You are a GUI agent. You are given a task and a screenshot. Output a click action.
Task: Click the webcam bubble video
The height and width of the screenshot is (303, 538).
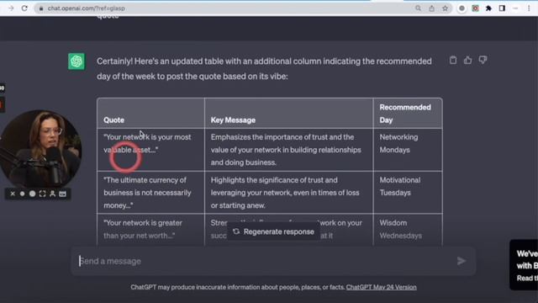[40, 149]
